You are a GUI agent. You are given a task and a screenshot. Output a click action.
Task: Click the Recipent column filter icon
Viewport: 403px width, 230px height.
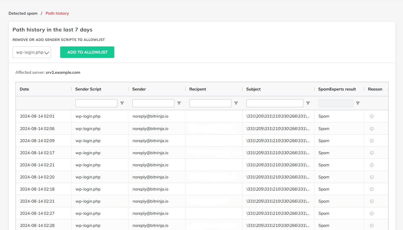236,103
